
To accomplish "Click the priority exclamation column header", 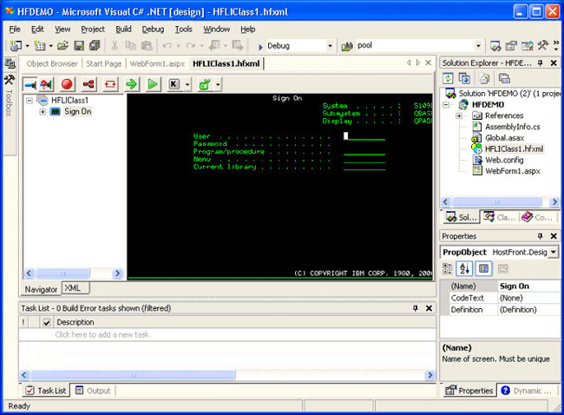I will coord(23,322).
